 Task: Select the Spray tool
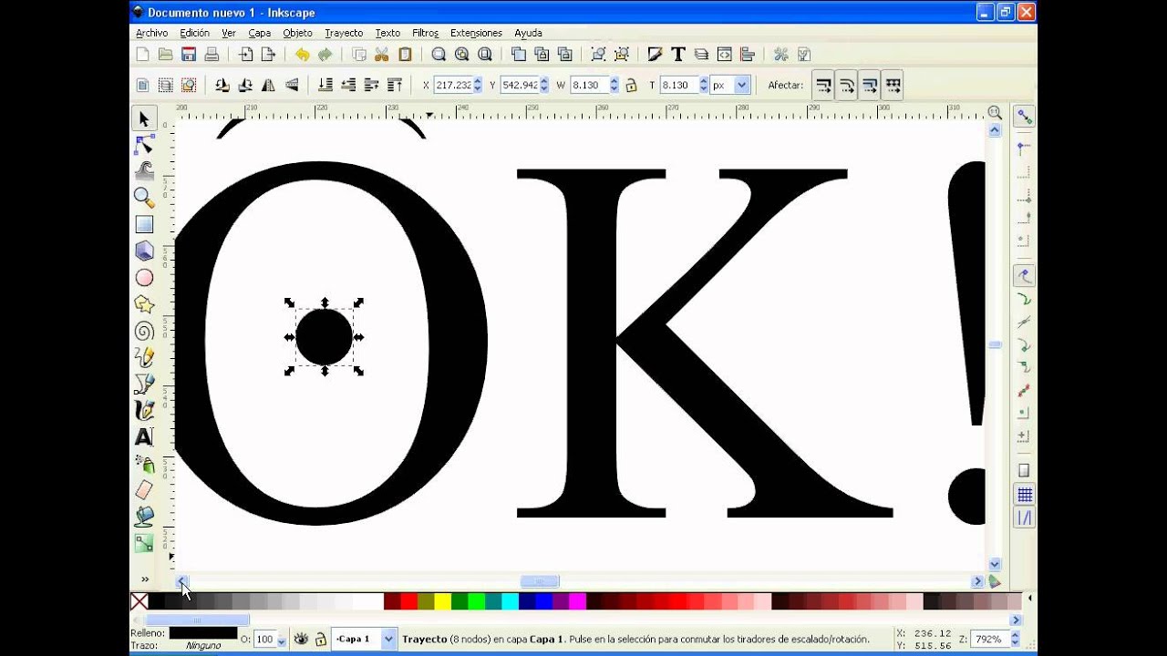pos(144,464)
